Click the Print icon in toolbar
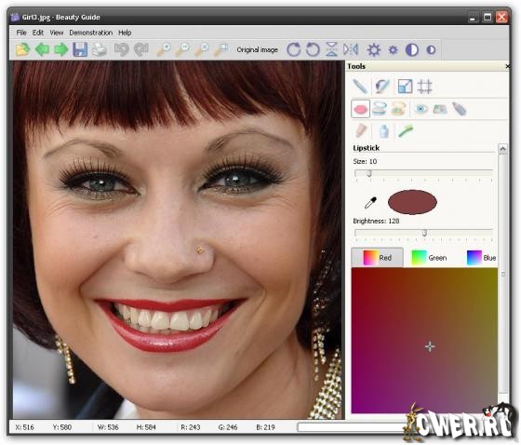 pos(99,49)
